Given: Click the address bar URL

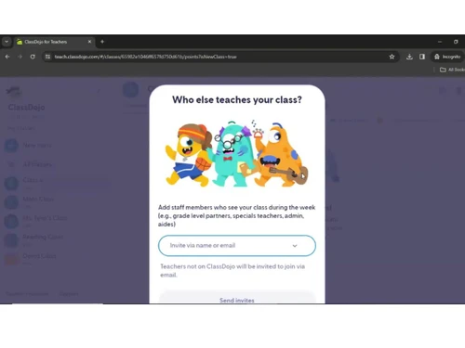Looking at the screenshot, I should click(145, 57).
